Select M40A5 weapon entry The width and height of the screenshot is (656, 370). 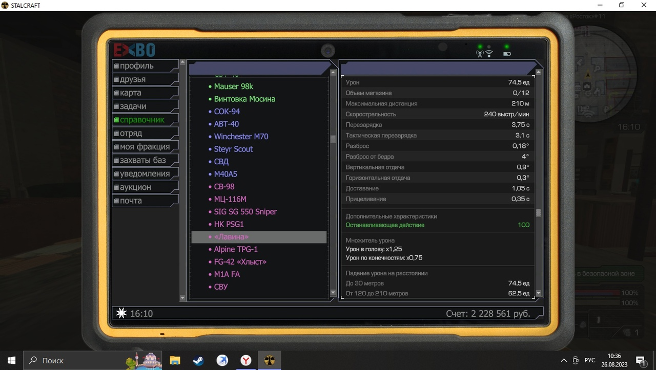tap(259, 174)
